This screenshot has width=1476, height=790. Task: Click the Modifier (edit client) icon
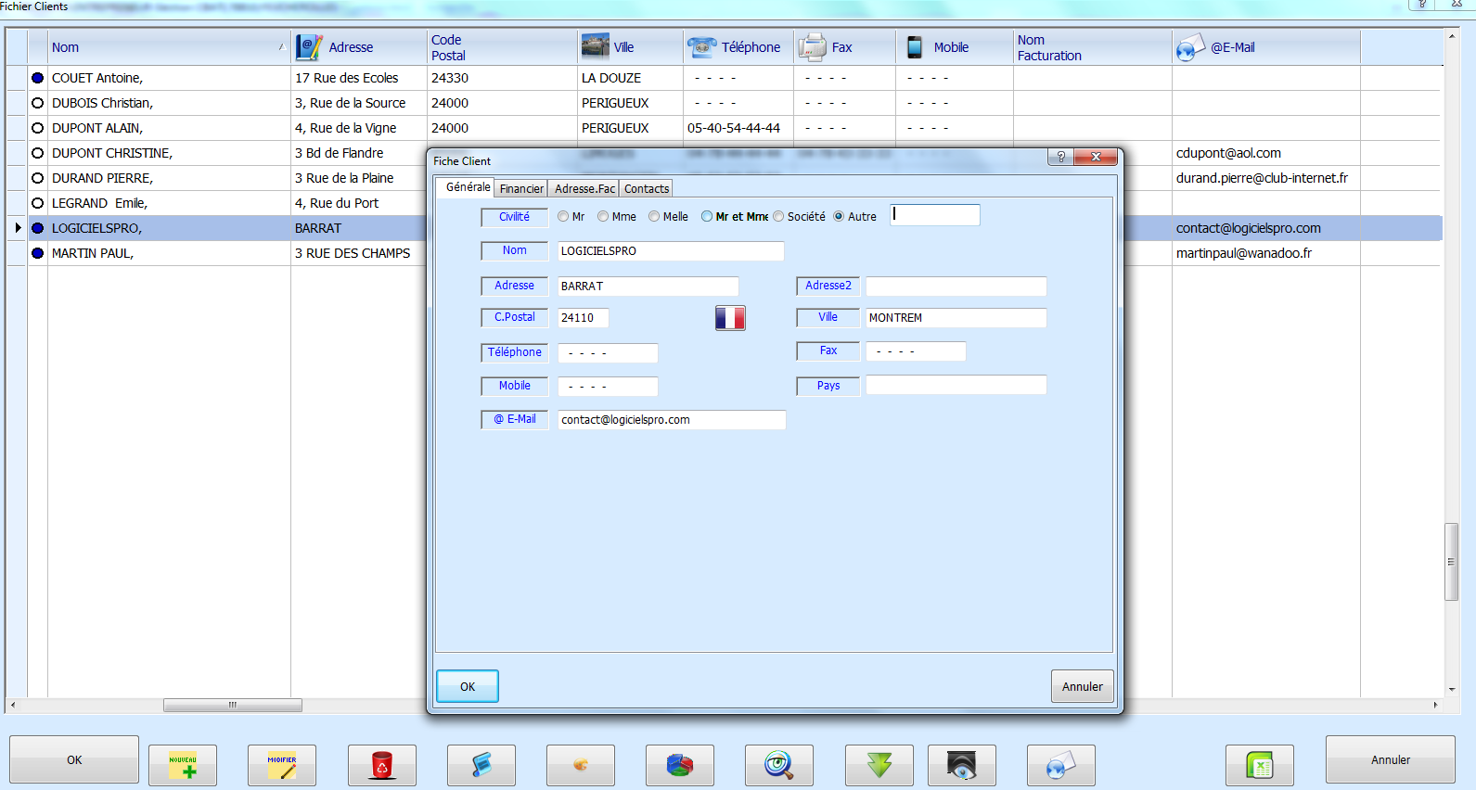[282, 765]
